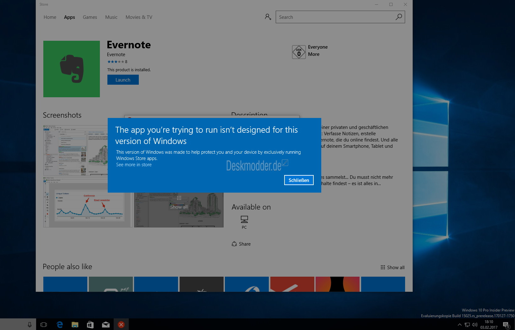Select the Apps tab

pyautogui.click(x=69, y=17)
